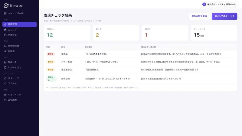Select the 要注意 2 summary card
This screenshot has width=242, height=136.
[116, 33]
